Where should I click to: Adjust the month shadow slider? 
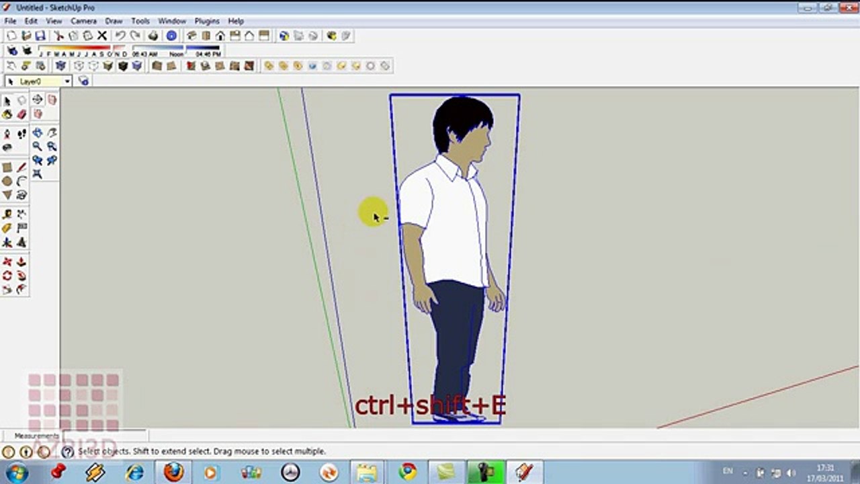click(83, 50)
